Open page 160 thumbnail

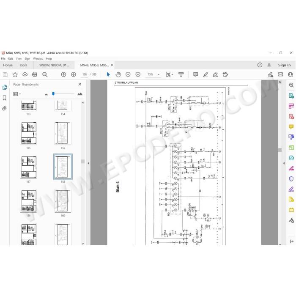(x=63, y=201)
